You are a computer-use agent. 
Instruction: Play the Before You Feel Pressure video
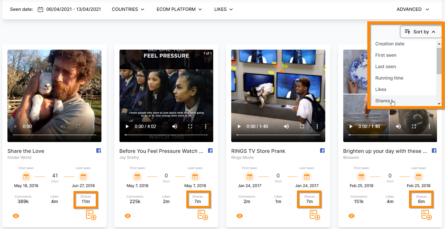tap(127, 126)
